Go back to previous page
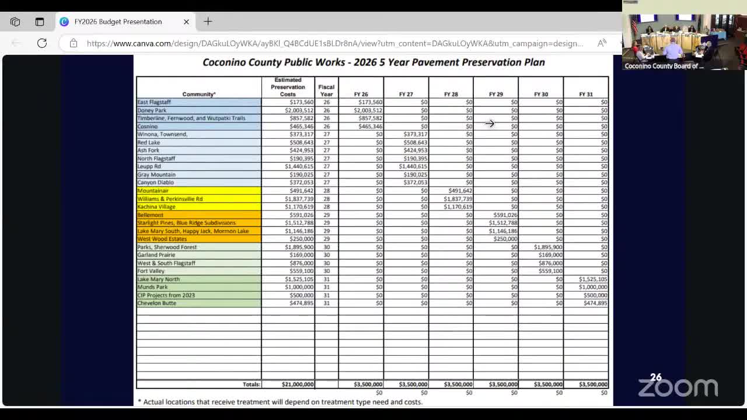This screenshot has height=420, width=747. pyautogui.click(x=16, y=43)
